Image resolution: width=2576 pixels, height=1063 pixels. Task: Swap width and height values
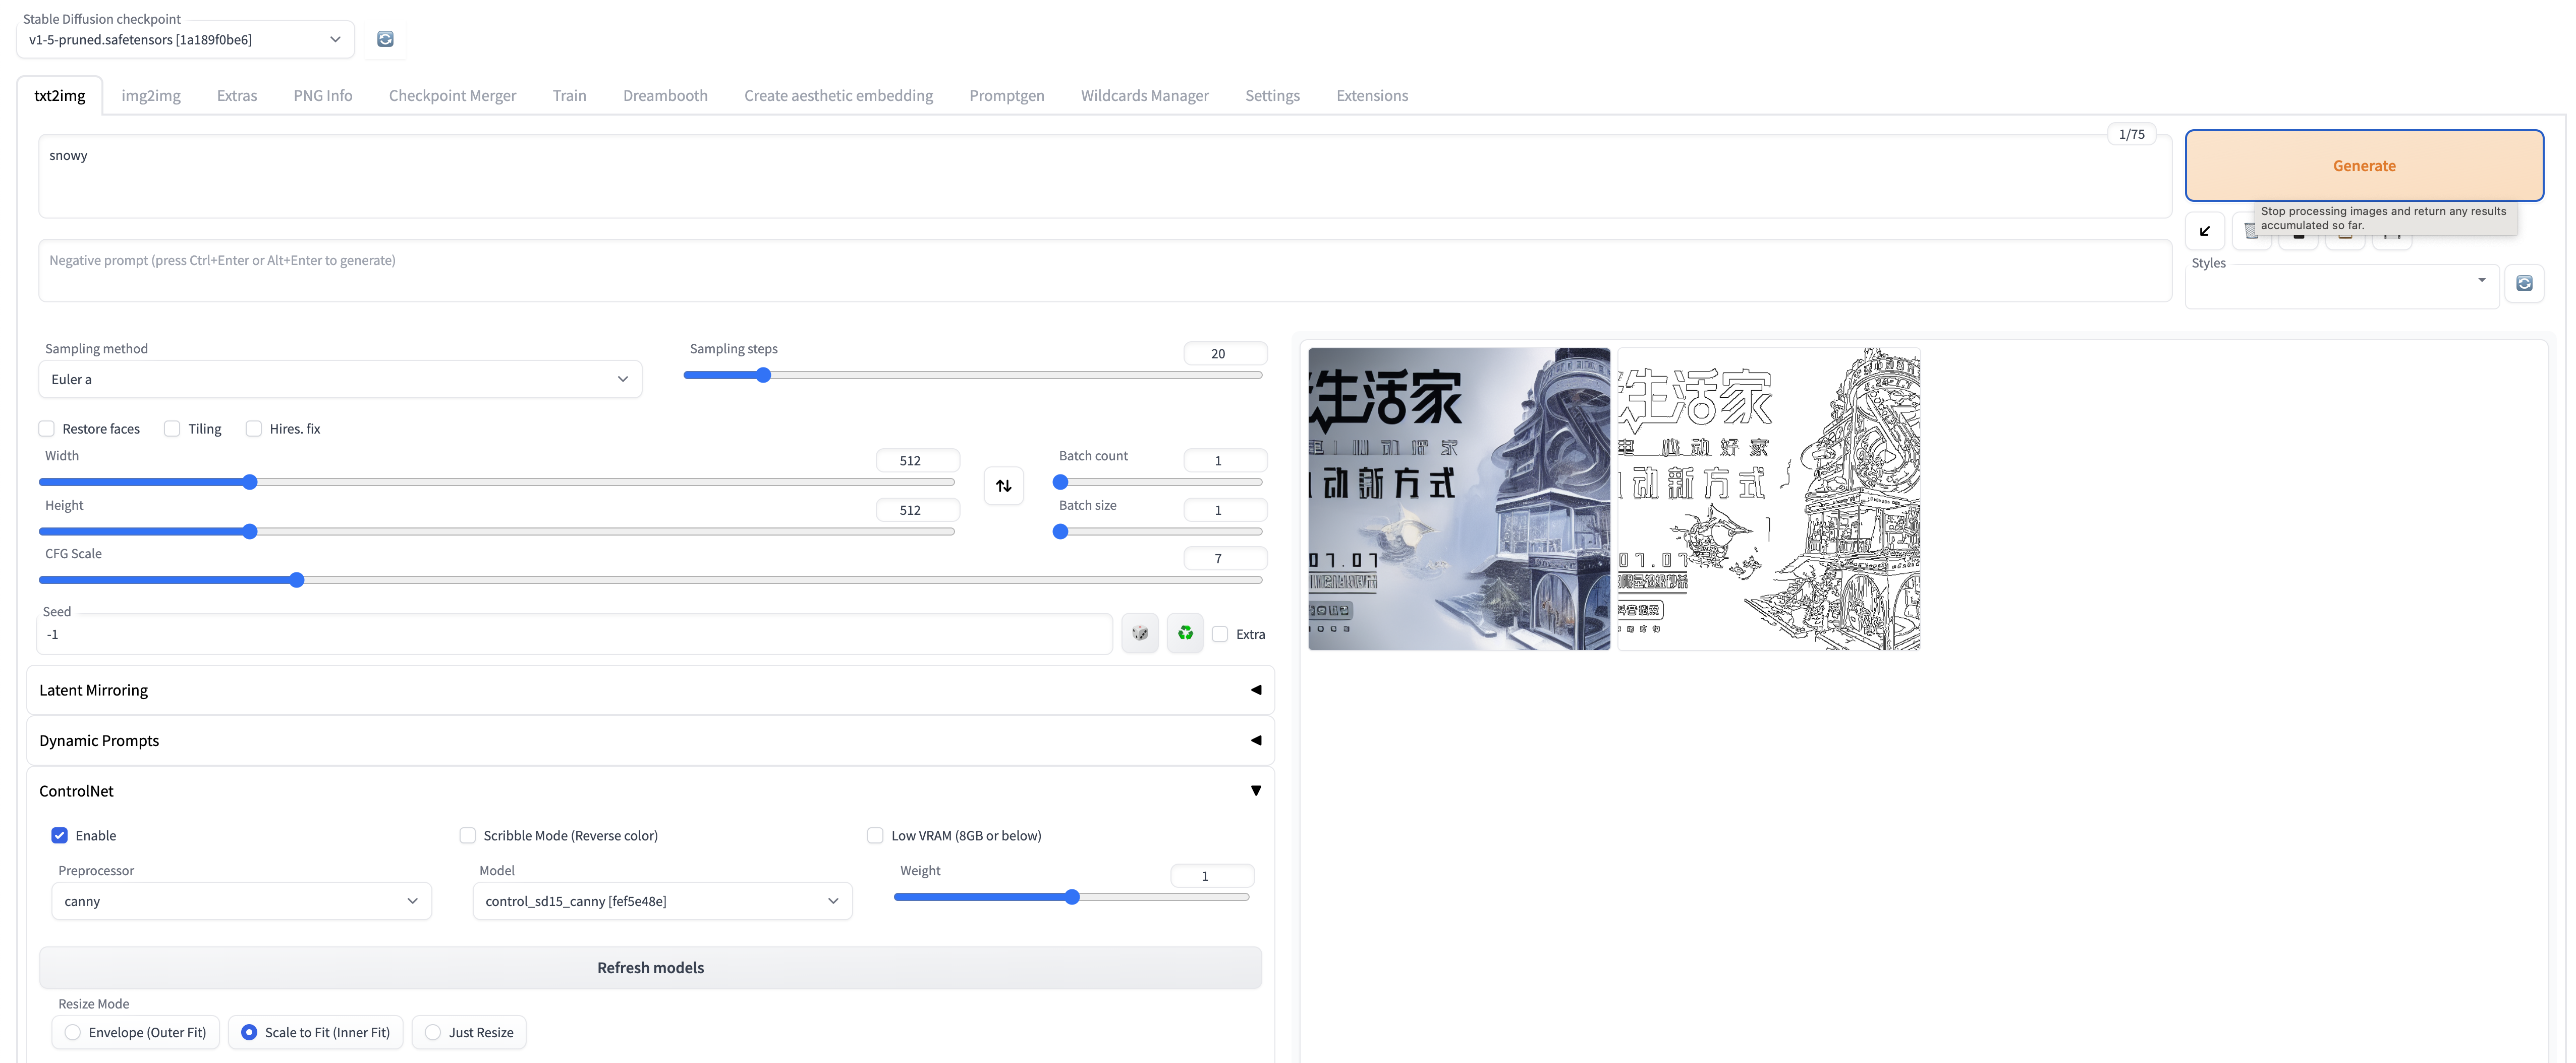(x=1003, y=486)
